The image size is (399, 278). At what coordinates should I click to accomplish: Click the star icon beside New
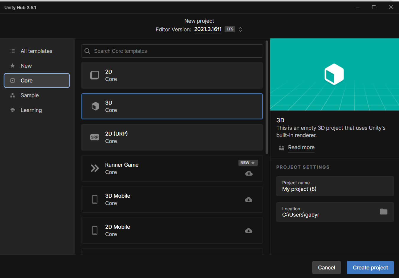(x=12, y=66)
